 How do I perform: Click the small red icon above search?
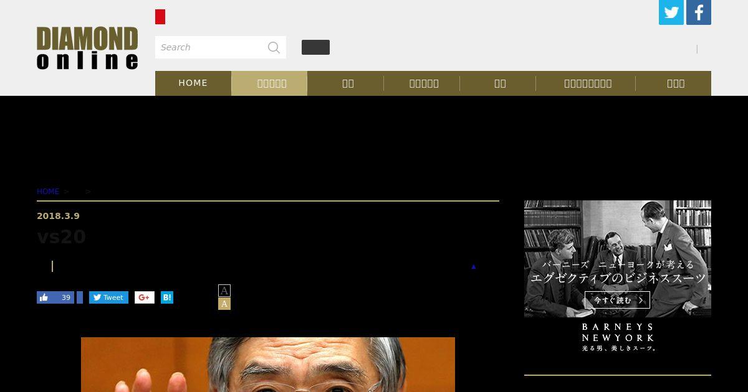point(160,17)
